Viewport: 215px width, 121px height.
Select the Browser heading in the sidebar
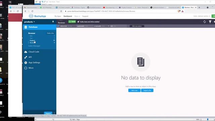pos(32,33)
